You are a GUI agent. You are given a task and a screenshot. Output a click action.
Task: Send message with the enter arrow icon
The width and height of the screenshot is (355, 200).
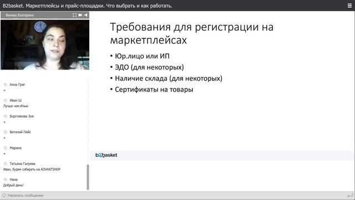(350, 195)
